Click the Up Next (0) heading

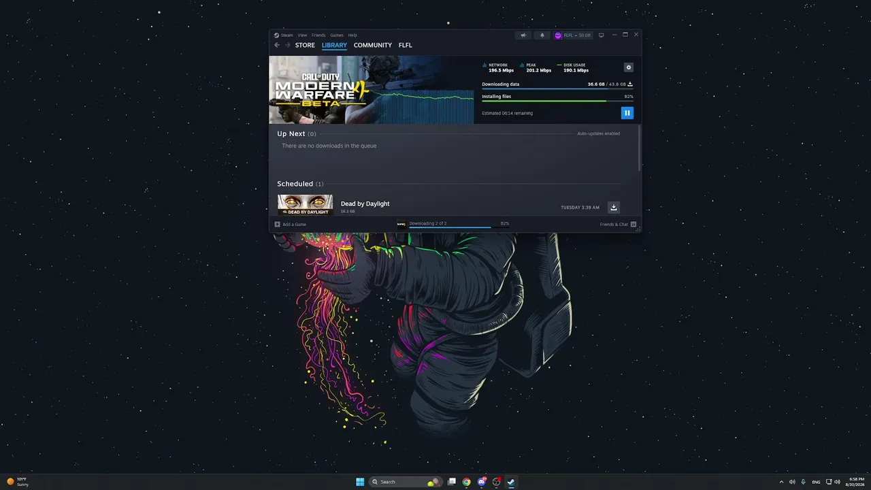pyautogui.click(x=297, y=134)
